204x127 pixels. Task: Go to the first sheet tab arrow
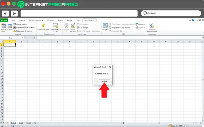(1, 123)
